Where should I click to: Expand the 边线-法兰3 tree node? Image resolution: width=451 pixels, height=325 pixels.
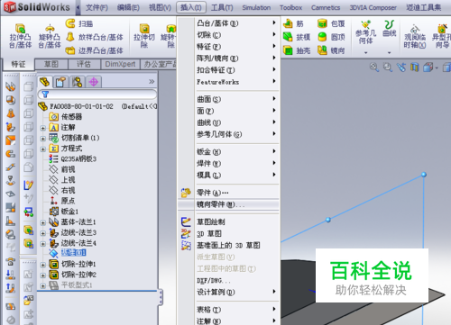coord(43,233)
